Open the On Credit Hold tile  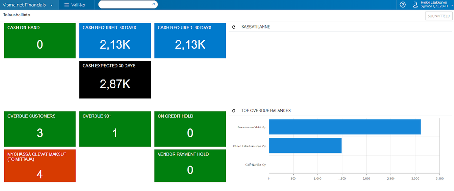[190, 129]
